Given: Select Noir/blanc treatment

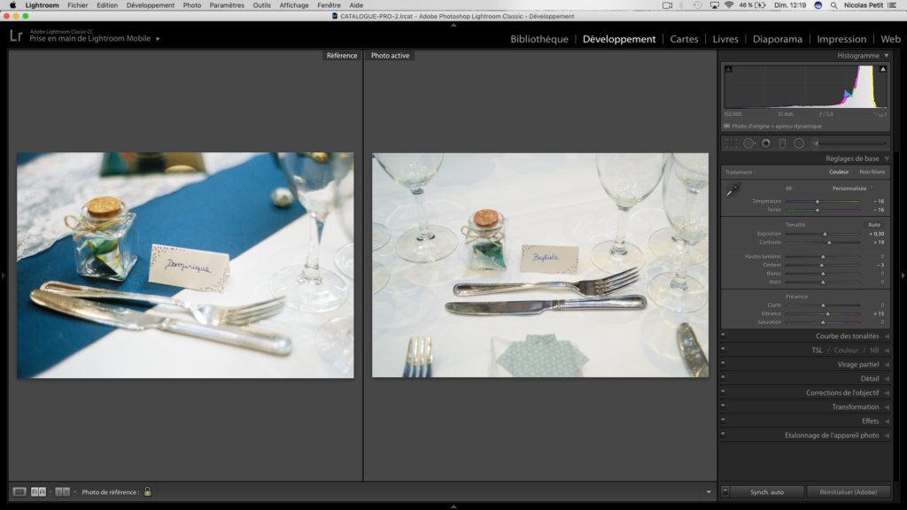Looking at the screenshot, I should point(872,172).
